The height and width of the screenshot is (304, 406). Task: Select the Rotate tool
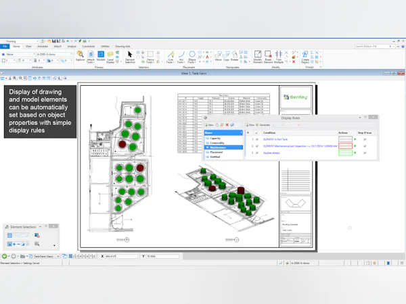(x=234, y=56)
